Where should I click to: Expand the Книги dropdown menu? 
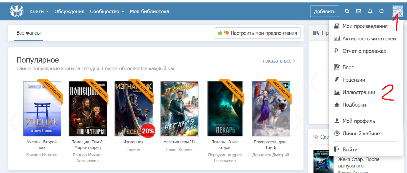(x=39, y=11)
